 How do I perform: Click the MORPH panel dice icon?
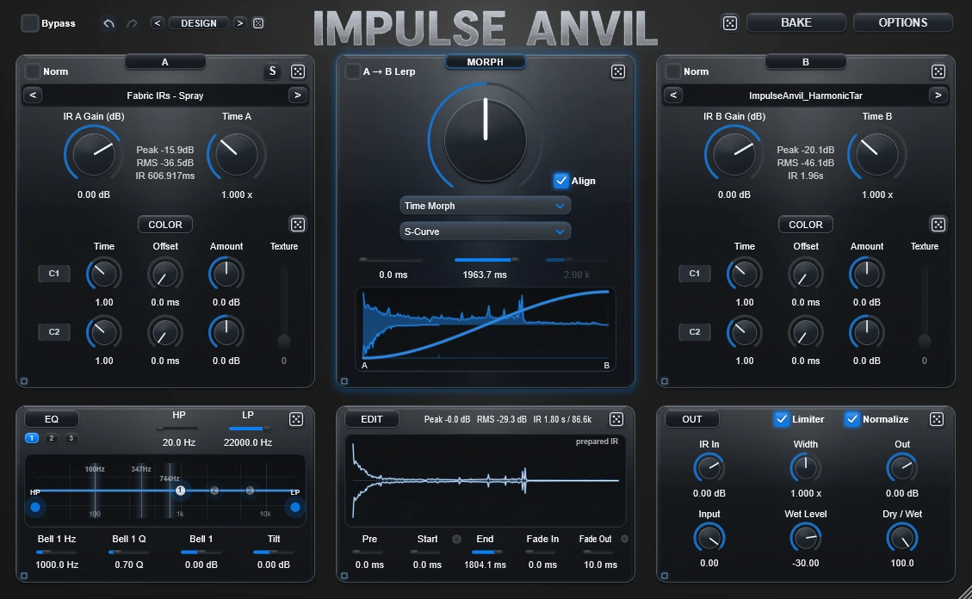[x=618, y=71]
